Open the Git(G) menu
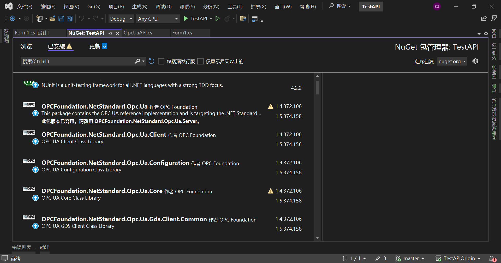 pyautogui.click(x=94, y=7)
